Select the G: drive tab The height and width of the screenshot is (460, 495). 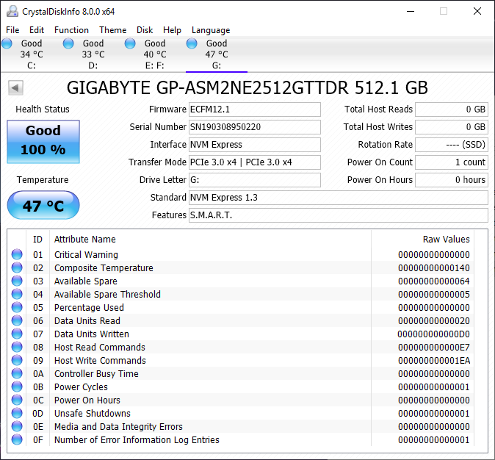[x=217, y=54]
